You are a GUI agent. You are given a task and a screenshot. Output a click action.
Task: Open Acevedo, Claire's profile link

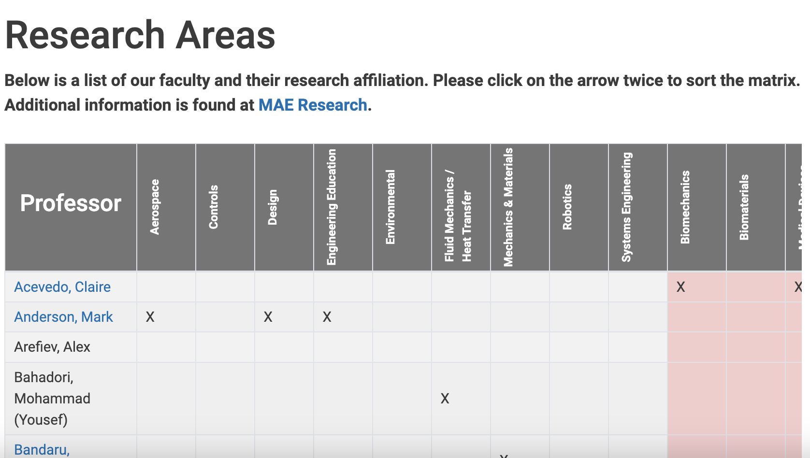(62, 287)
